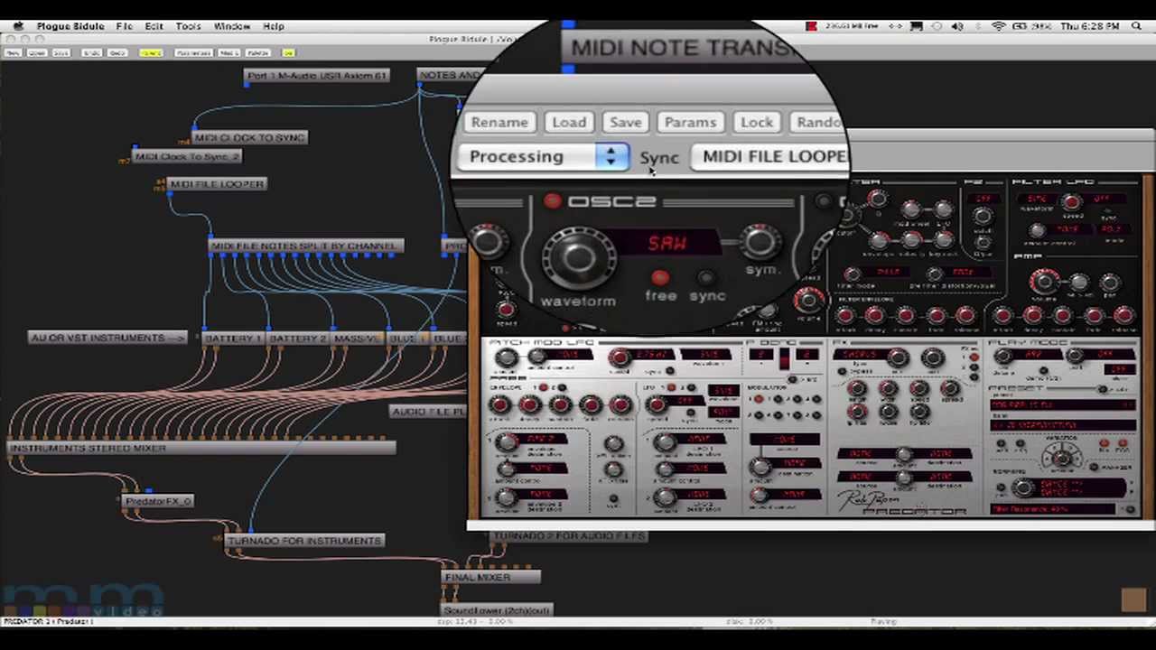
Task: Open the Plogue Bidule application menu
Action: 70,26
